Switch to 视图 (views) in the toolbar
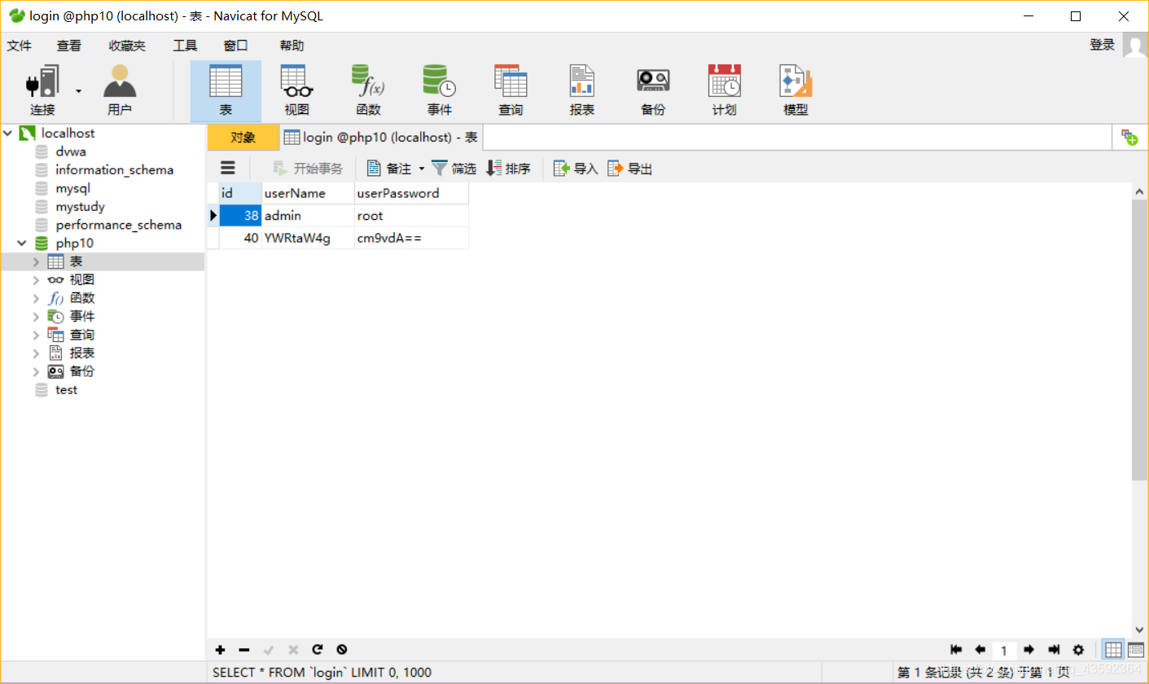The width and height of the screenshot is (1149, 684). 296,89
